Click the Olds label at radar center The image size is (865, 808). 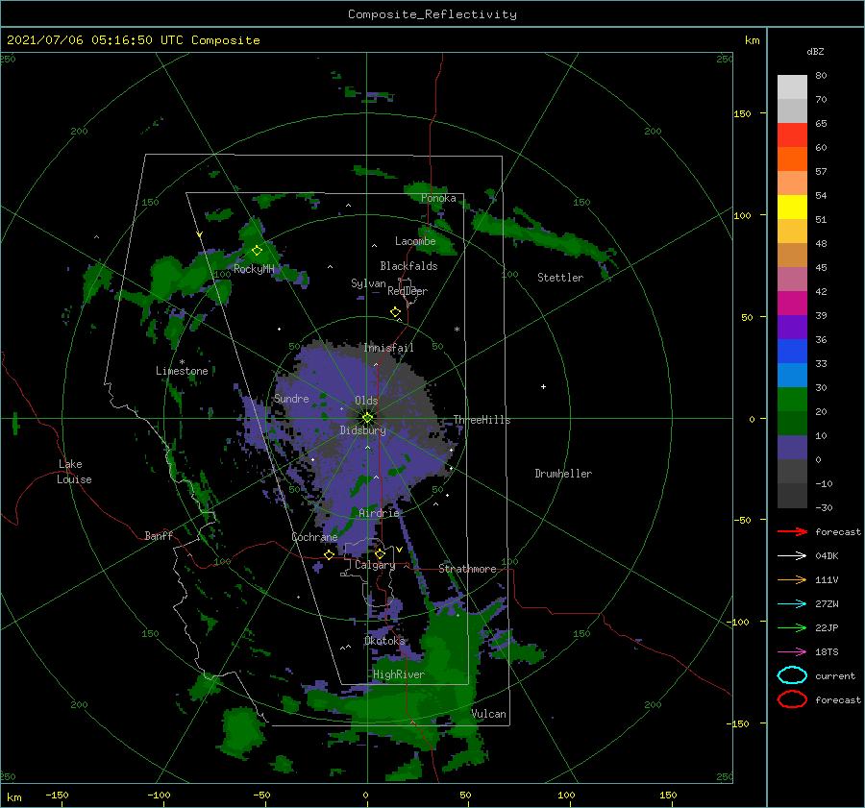click(366, 401)
